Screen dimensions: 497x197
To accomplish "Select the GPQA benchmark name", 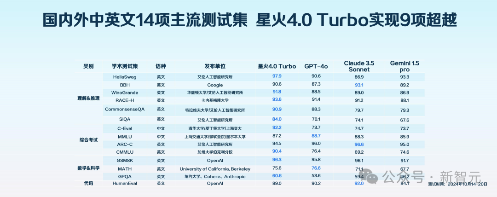I will pyautogui.click(x=125, y=176).
